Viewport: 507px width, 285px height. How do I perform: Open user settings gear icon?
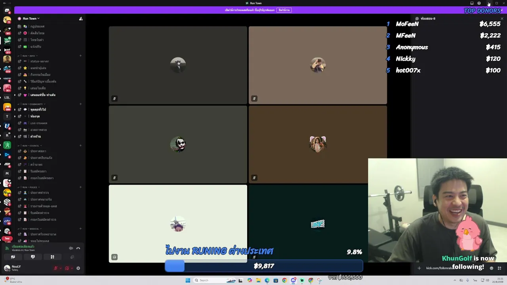tap(78, 268)
